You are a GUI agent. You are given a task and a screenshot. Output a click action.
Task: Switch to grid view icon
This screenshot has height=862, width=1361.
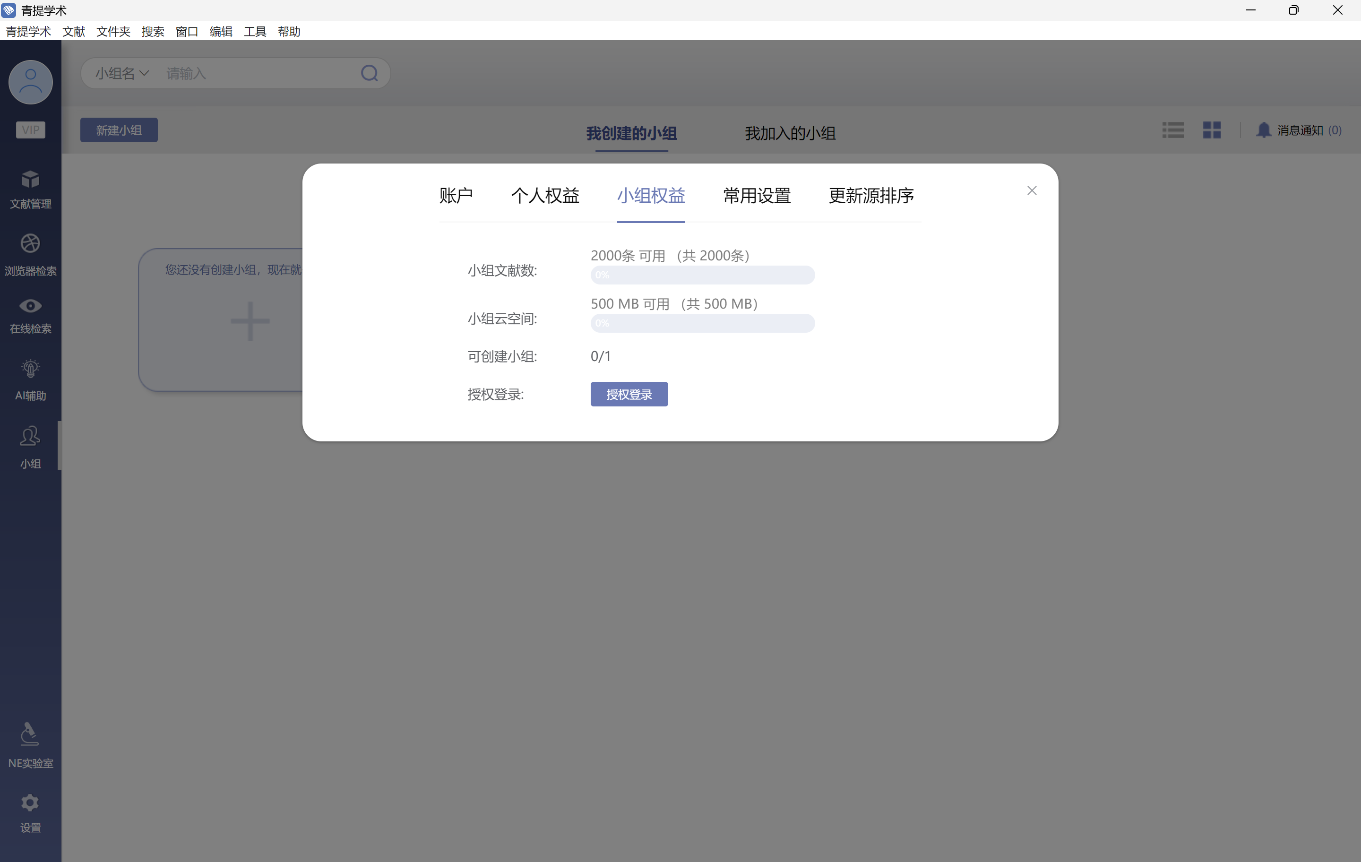click(x=1212, y=130)
